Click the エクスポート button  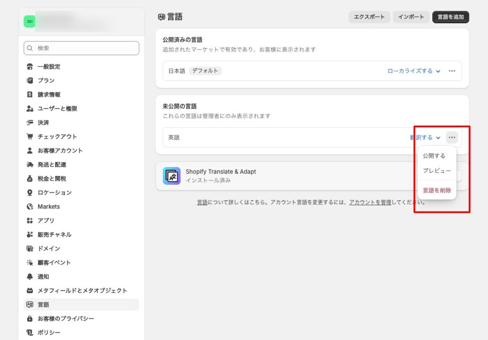(369, 16)
